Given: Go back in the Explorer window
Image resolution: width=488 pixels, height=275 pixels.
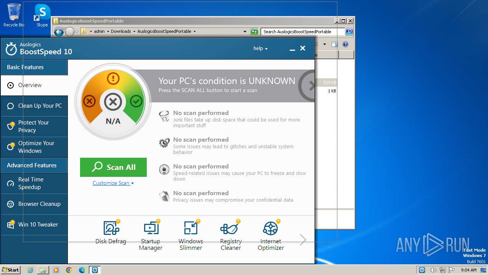Looking at the screenshot, I should click(59, 32).
